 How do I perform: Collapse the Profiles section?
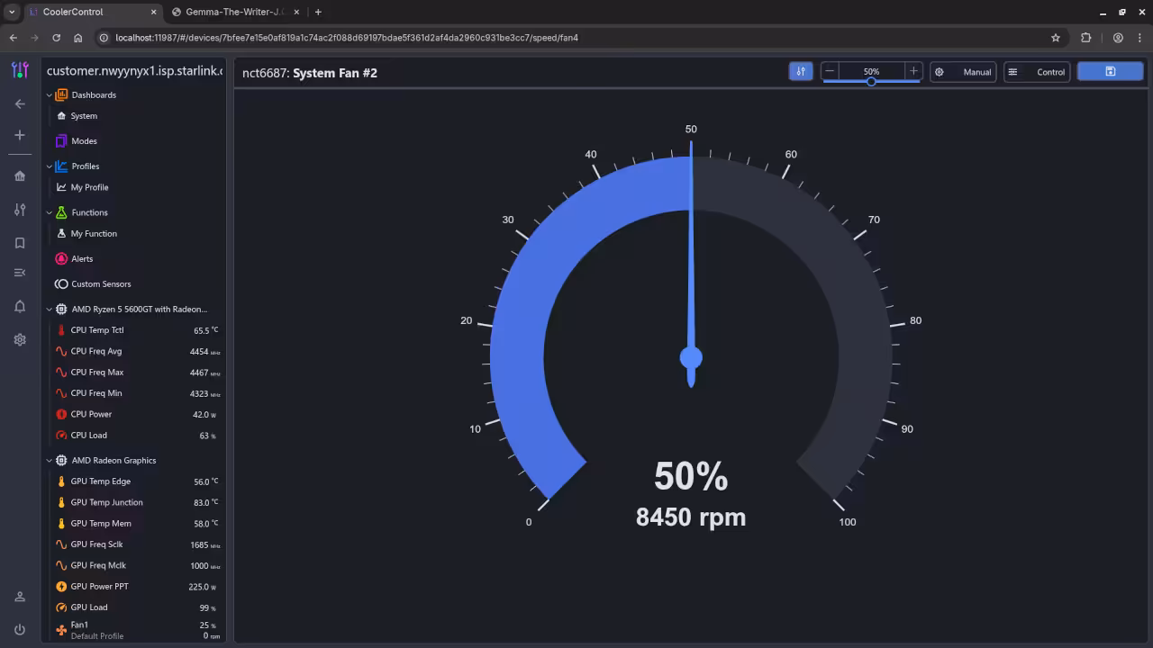[x=50, y=166]
